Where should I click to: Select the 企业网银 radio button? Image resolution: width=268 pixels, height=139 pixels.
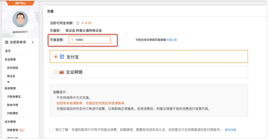point(55,72)
